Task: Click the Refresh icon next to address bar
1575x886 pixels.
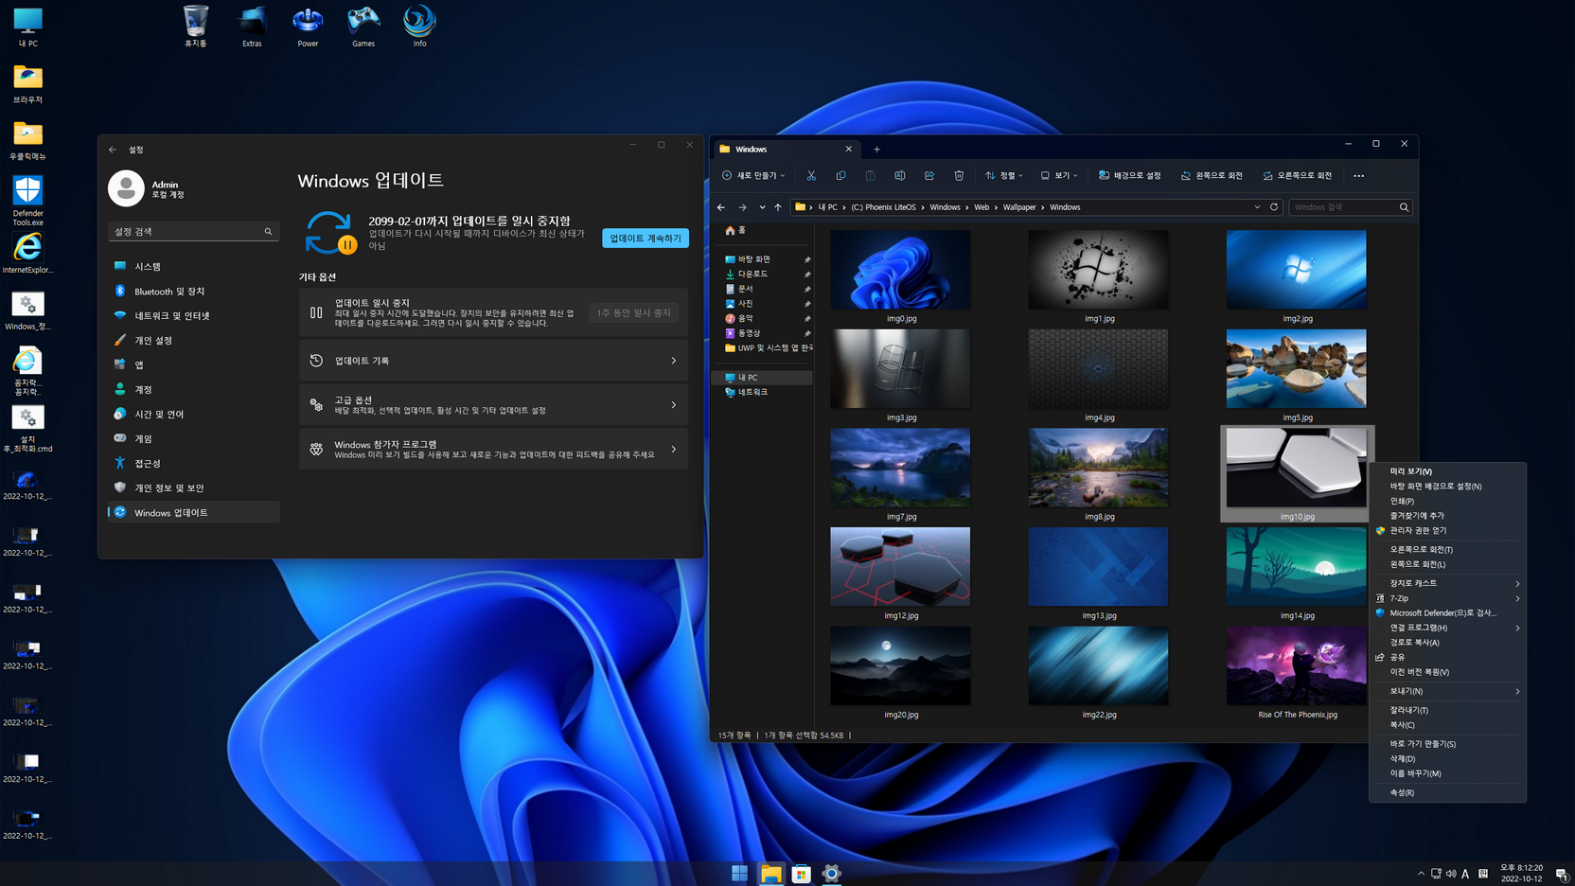Action: [1274, 206]
